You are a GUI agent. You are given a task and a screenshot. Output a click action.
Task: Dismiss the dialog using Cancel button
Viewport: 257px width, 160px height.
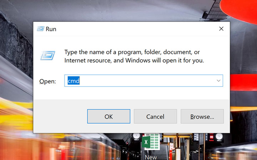click(155, 116)
